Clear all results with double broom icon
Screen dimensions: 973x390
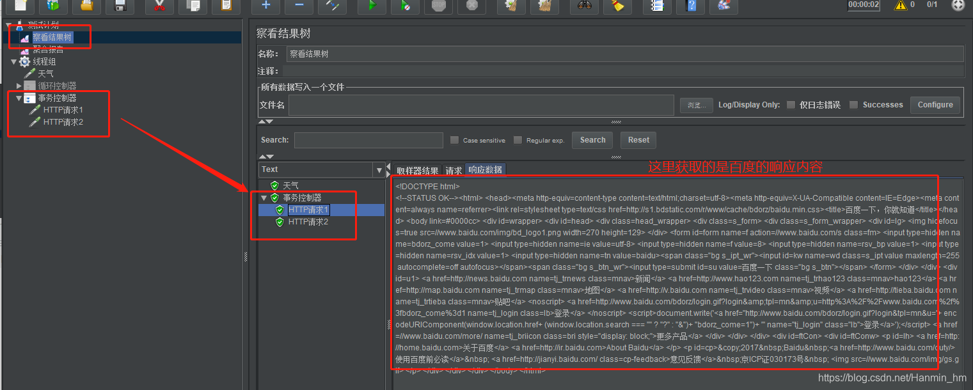(544, 5)
